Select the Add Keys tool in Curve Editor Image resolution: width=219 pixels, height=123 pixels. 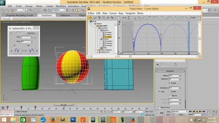[99, 18]
